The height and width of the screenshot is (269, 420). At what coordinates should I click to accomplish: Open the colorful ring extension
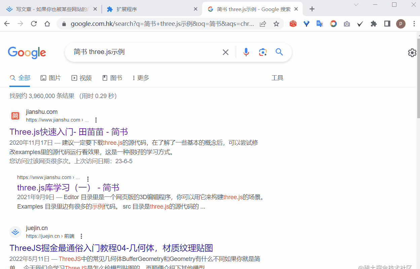[333, 24]
